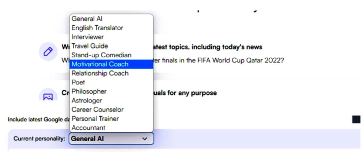The width and height of the screenshot is (364, 152).
Task: Pick Travel Guide from the list
Action: (90, 46)
